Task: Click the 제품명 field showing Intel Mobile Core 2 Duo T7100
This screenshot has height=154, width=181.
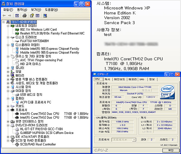Action: (135, 87)
